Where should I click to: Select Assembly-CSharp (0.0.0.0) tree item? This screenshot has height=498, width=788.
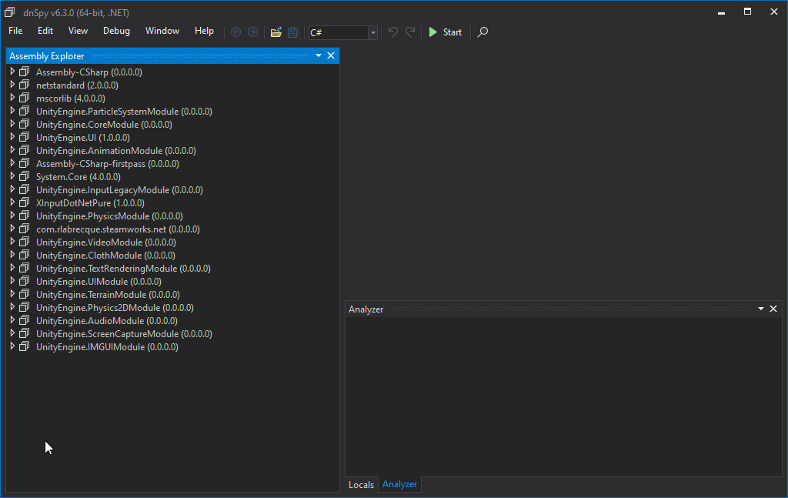[x=89, y=72]
